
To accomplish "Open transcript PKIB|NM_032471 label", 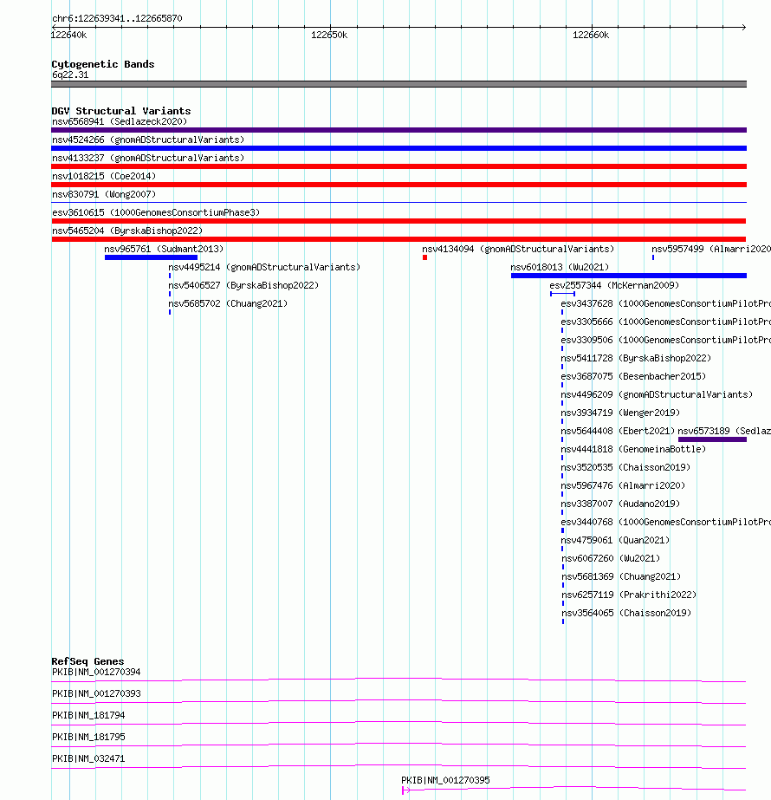I will coord(88,759).
